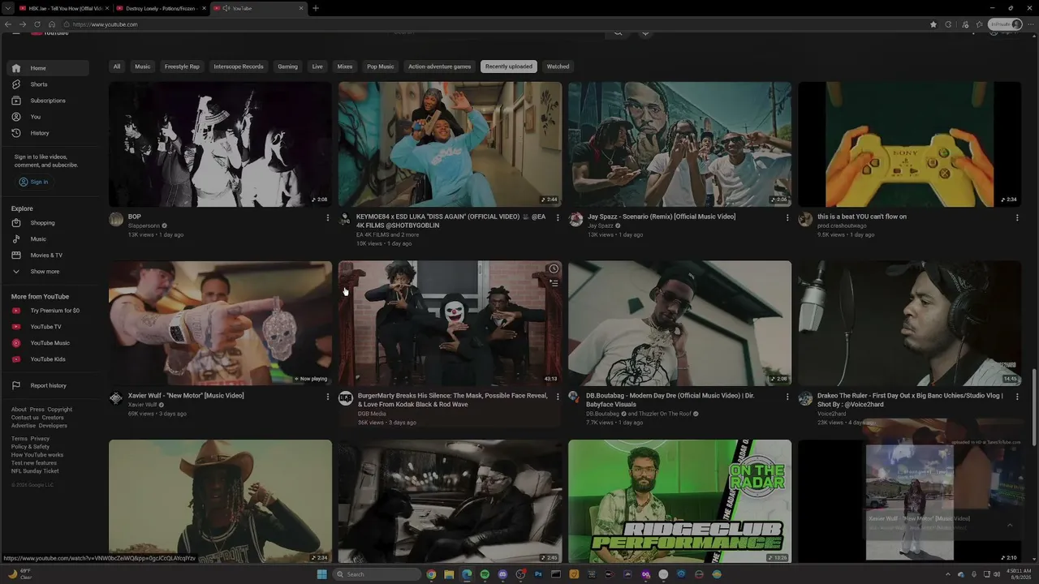This screenshot has height=584, width=1039.
Task: Click the Sign in button in sidebar
Action: 33,182
